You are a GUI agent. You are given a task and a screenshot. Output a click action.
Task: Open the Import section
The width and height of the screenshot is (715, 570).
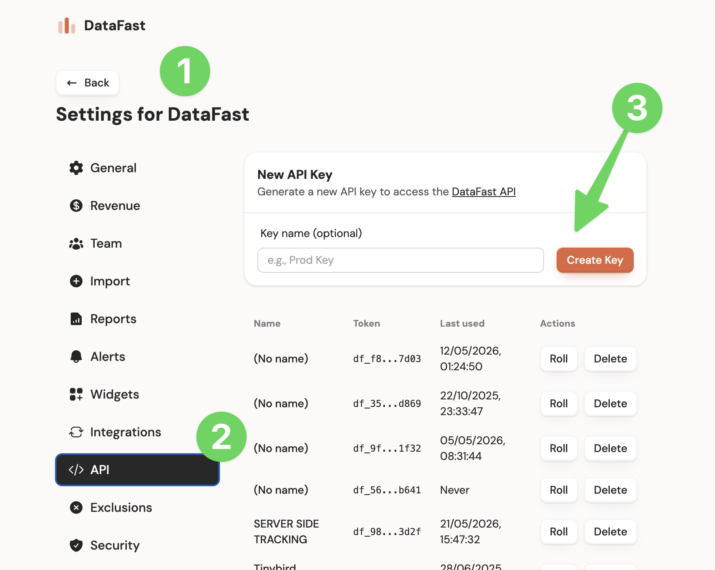(137, 281)
